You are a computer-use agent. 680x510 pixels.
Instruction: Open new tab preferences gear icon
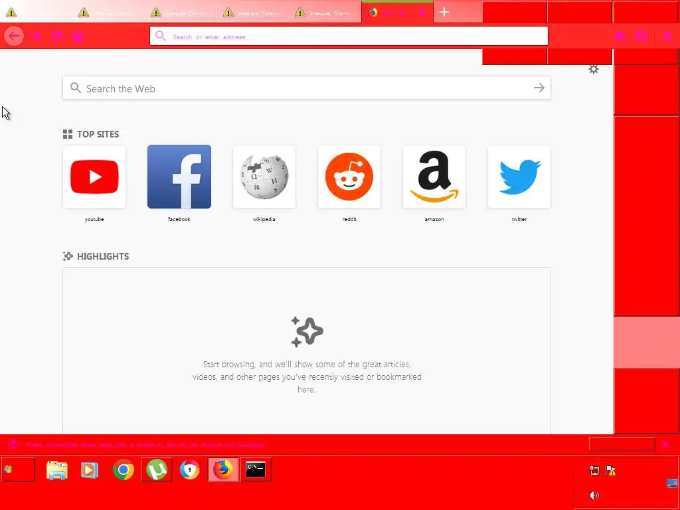pos(593,69)
